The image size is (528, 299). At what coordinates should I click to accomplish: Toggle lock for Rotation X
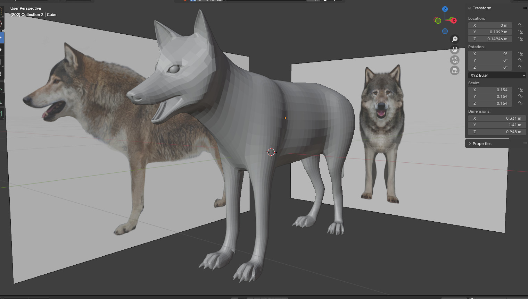(521, 54)
